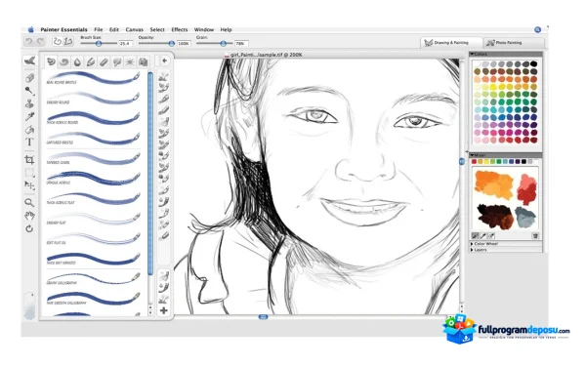Clear the Mixer pad with trash icon
586x366 pixels.
pos(535,235)
